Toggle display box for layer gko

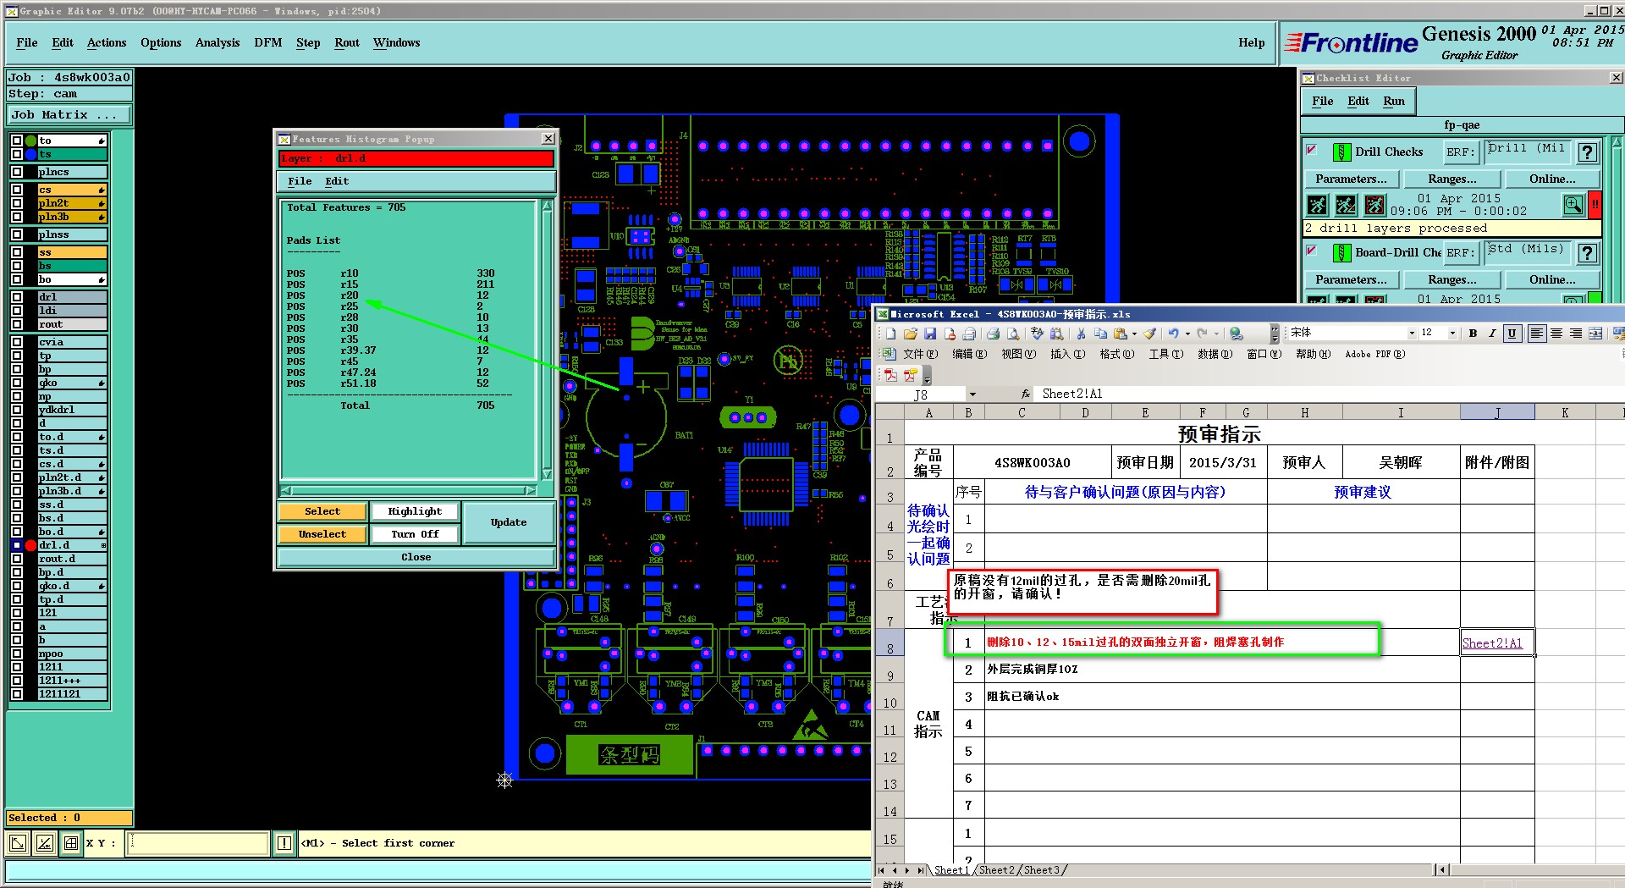[x=17, y=383]
